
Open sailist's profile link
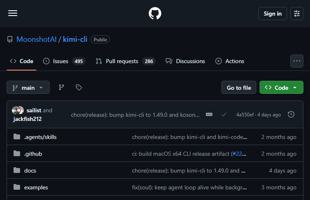[x=34, y=110]
